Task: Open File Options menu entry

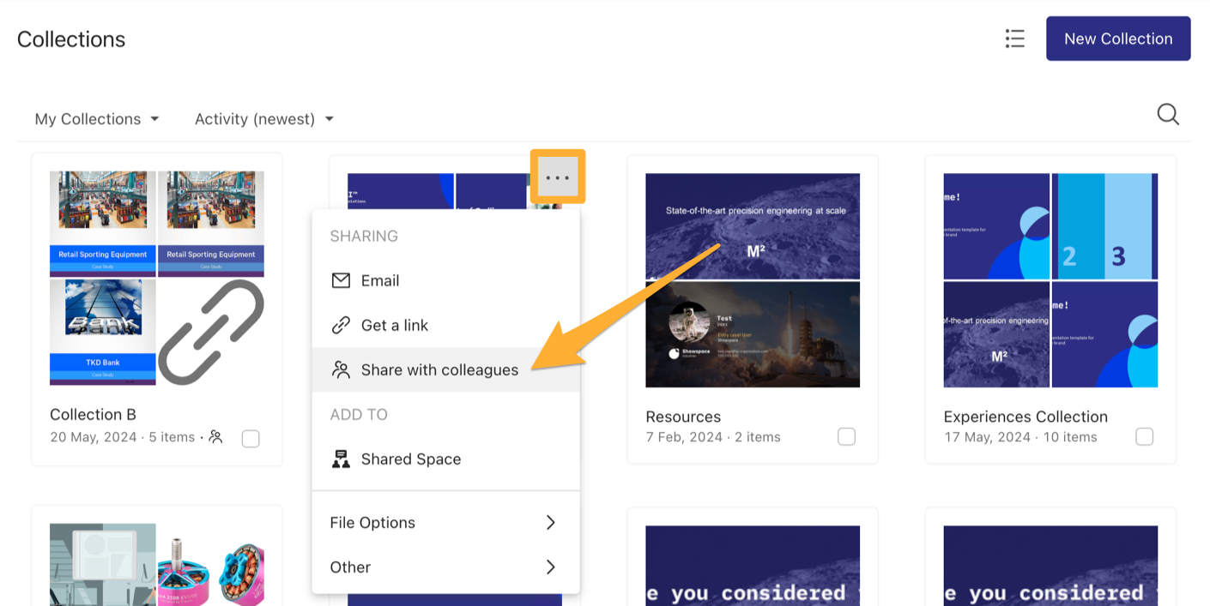Action: point(446,522)
